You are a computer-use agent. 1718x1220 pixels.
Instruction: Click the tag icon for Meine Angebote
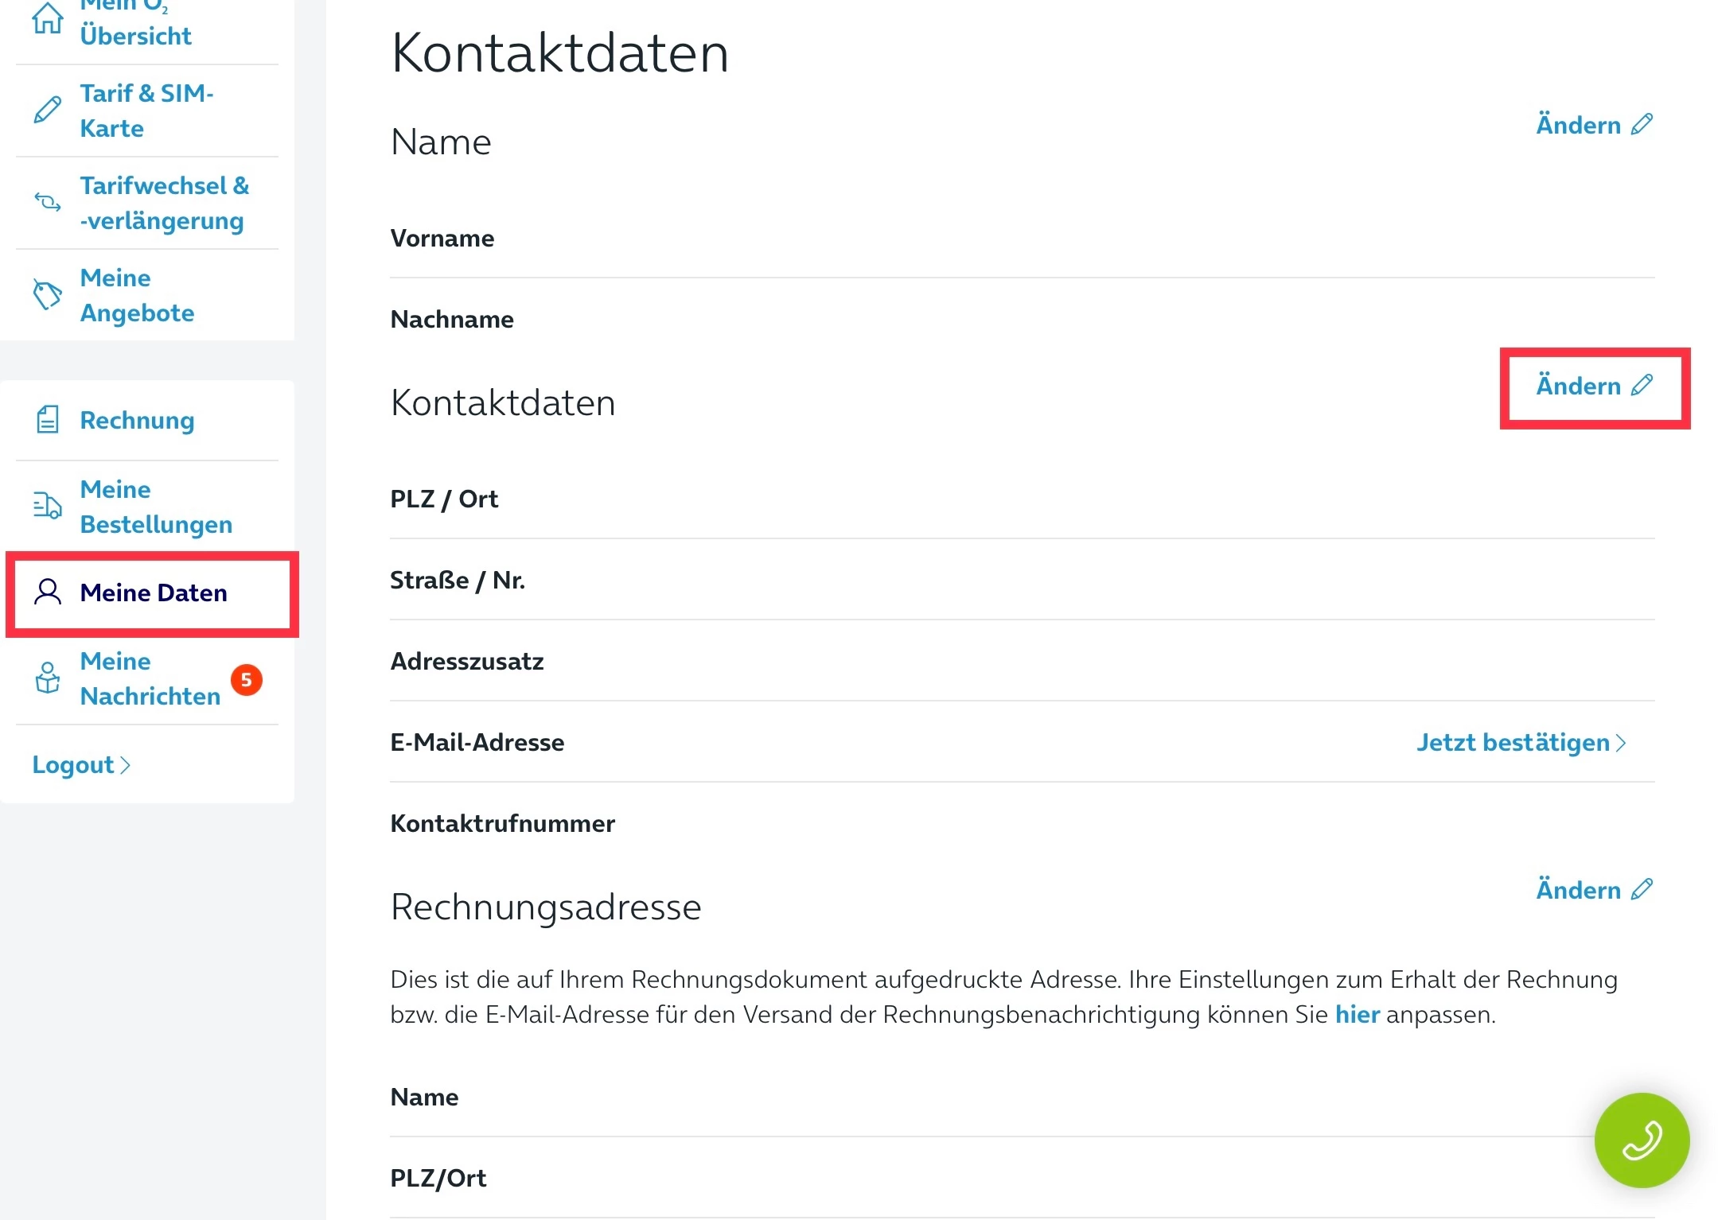point(48,294)
